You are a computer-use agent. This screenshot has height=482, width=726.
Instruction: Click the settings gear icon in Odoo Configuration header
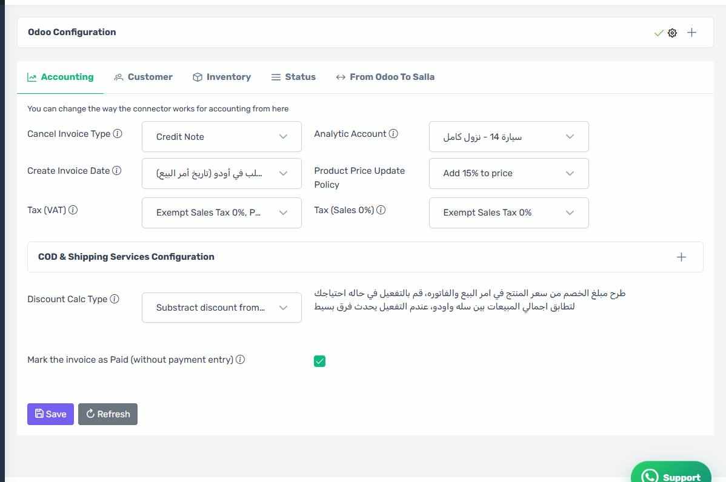[672, 33]
